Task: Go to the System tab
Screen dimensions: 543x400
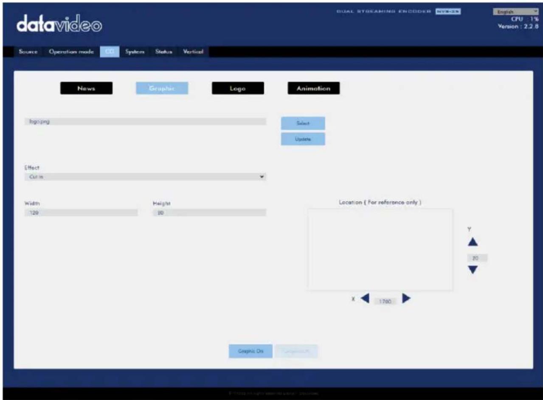Action: tap(135, 52)
